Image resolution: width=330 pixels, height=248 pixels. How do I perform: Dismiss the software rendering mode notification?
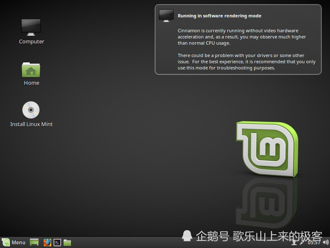click(238, 39)
